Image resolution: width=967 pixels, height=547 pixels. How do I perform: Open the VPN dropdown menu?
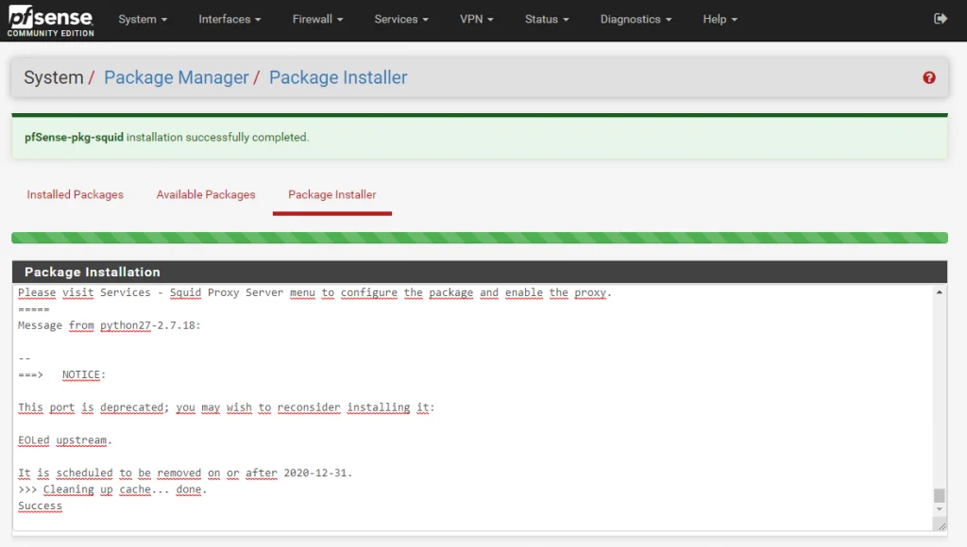[x=477, y=19]
